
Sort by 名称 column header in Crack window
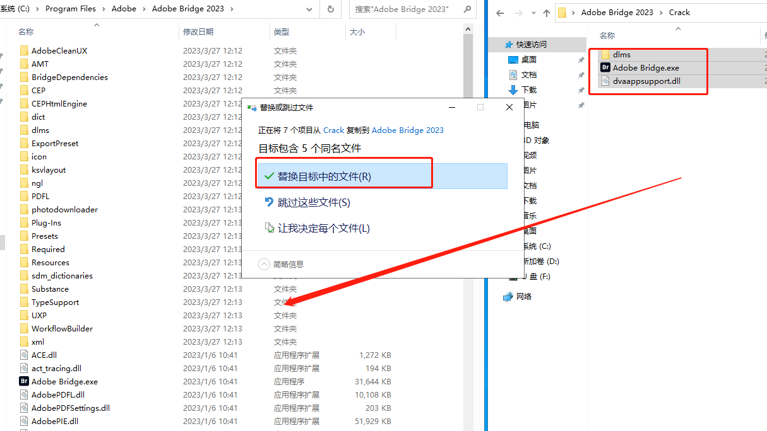pyautogui.click(x=607, y=36)
